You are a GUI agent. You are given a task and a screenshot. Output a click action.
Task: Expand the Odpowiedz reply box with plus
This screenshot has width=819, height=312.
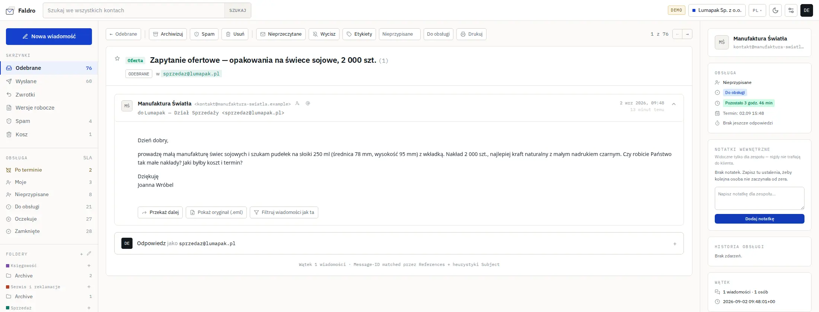click(675, 244)
